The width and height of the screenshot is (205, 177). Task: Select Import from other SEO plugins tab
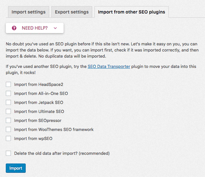point(131,12)
